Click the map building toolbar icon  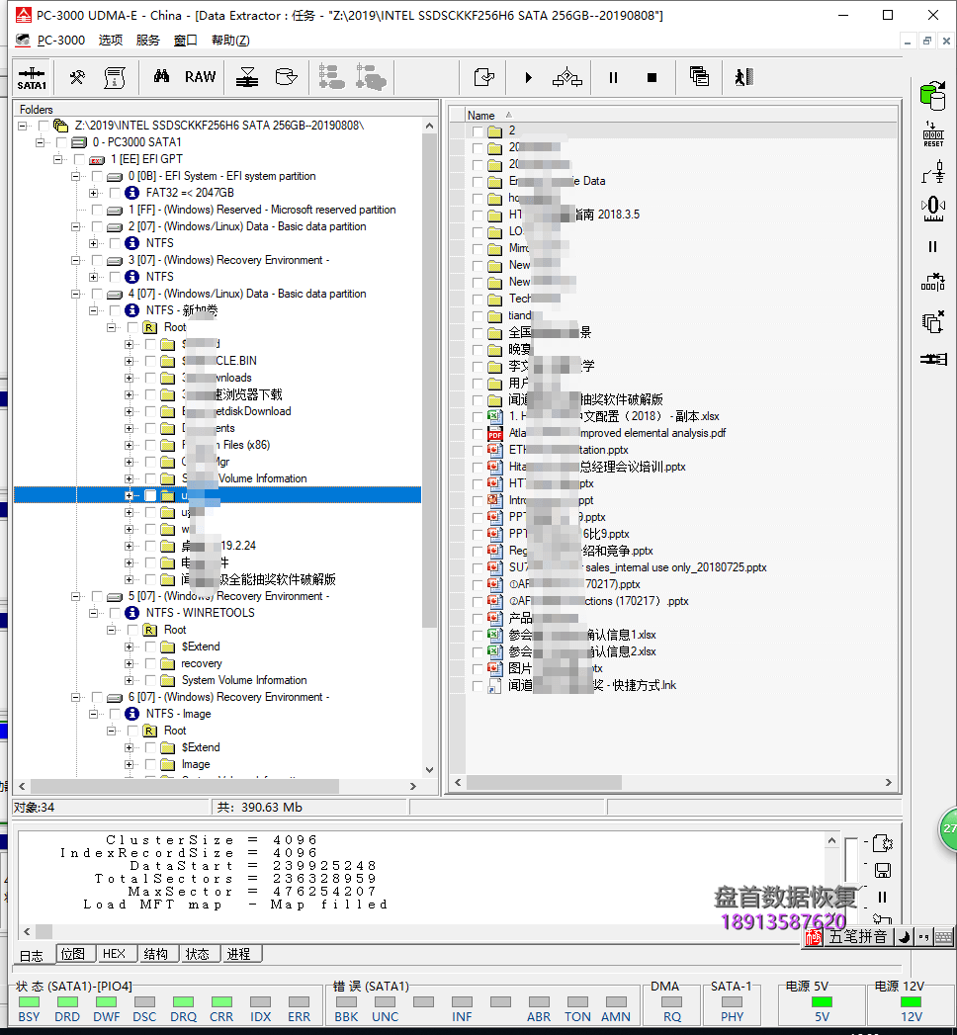(x=247, y=77)
